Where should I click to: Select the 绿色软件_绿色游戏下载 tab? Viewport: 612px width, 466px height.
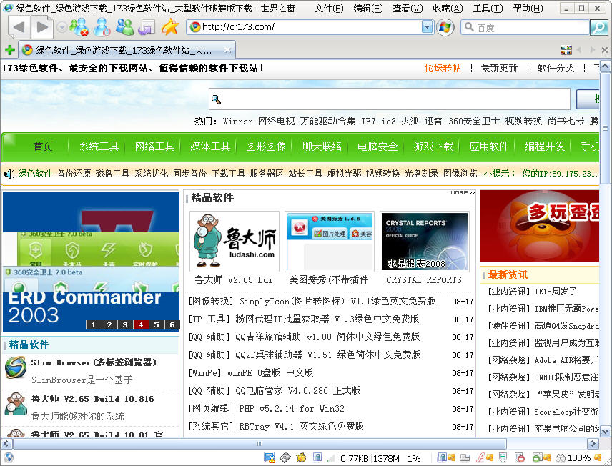tap(127, 50)
